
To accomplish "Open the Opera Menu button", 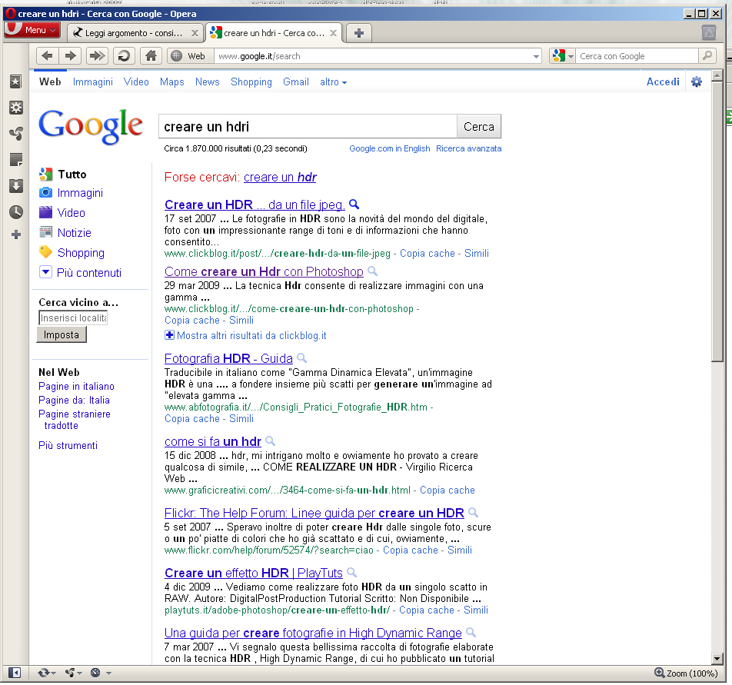I will coord(32,30).
